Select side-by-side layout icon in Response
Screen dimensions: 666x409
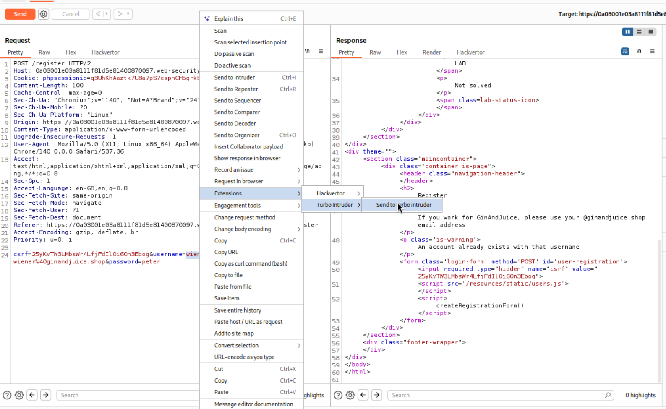coord(627,32)
